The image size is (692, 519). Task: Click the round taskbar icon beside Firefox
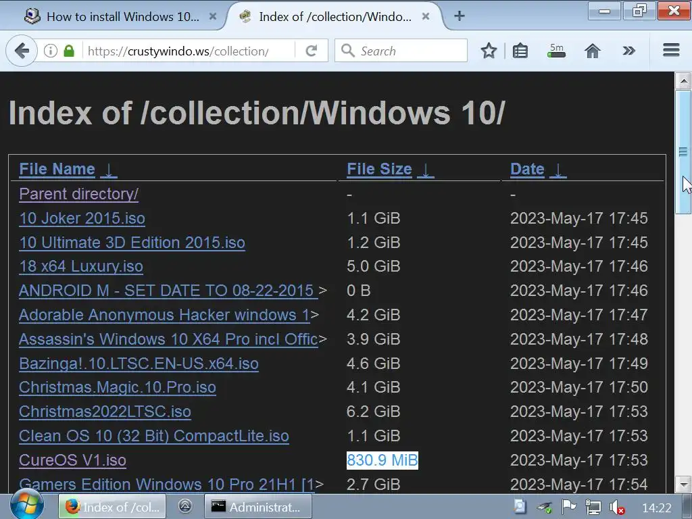click(185, 506)
